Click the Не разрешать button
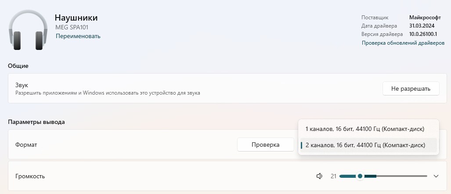This screenshot has width=451, height=194. [x=411, y=88]
